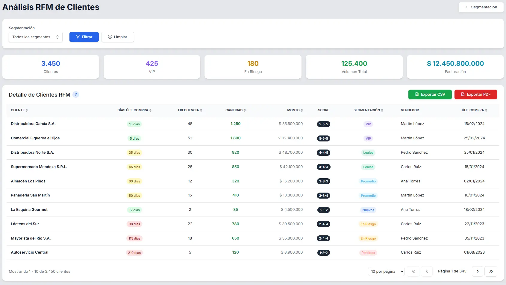Go back to Segmentación page
The image size is (506, 285).
(x=481, y=7)
